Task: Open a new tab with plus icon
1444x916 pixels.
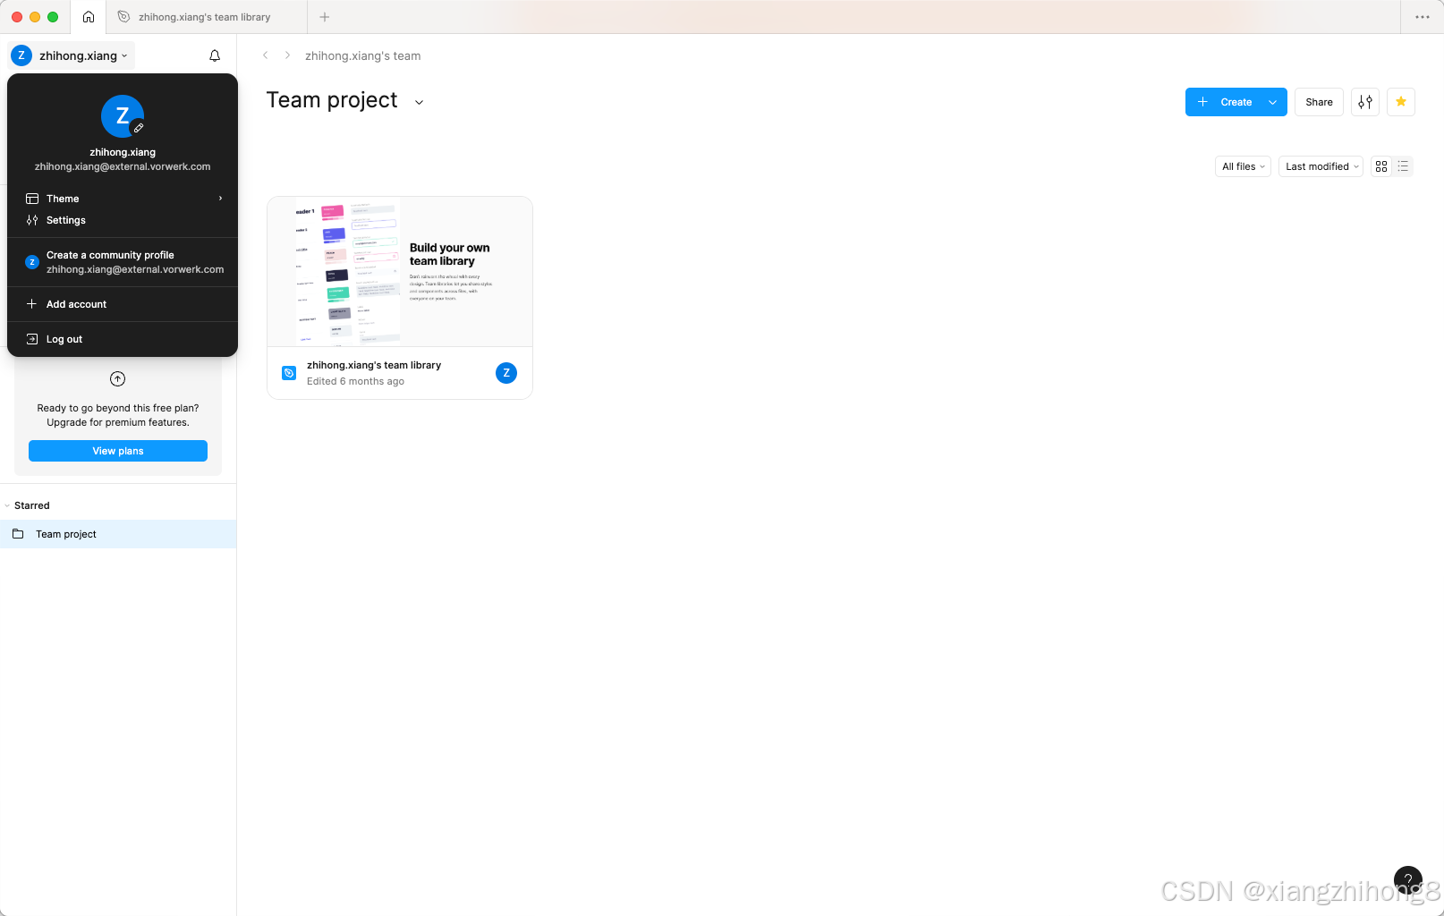Action: click(325, 17)
